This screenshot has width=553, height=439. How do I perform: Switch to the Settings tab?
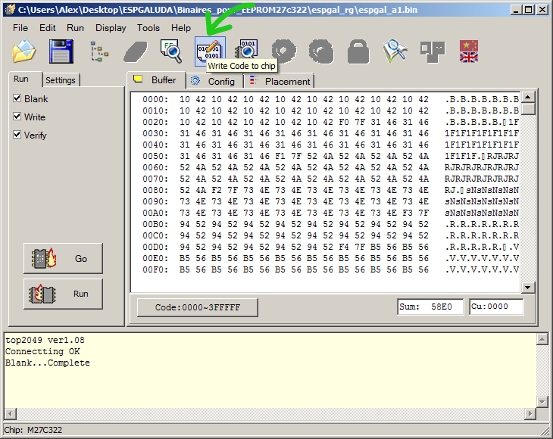click(x=60, y=80)
